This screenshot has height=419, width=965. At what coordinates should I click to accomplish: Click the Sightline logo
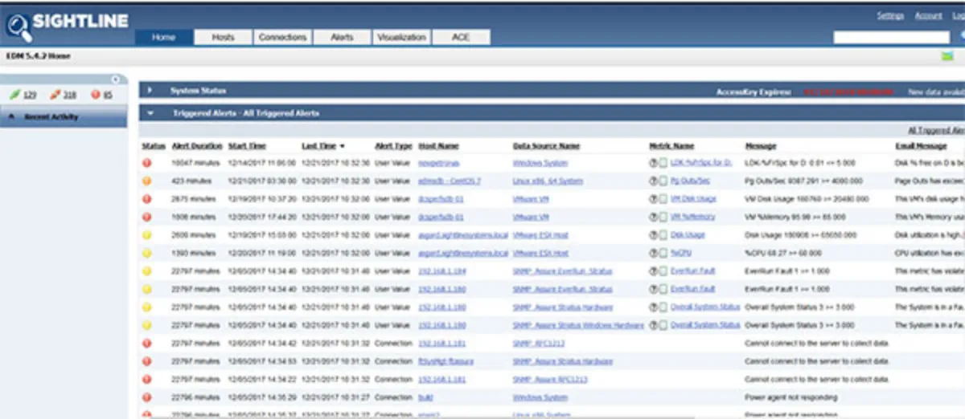pyautogui.click(x=68, y=26)
